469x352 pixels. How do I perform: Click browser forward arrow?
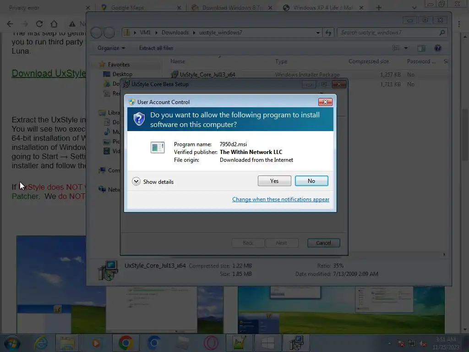pos(25,24)
